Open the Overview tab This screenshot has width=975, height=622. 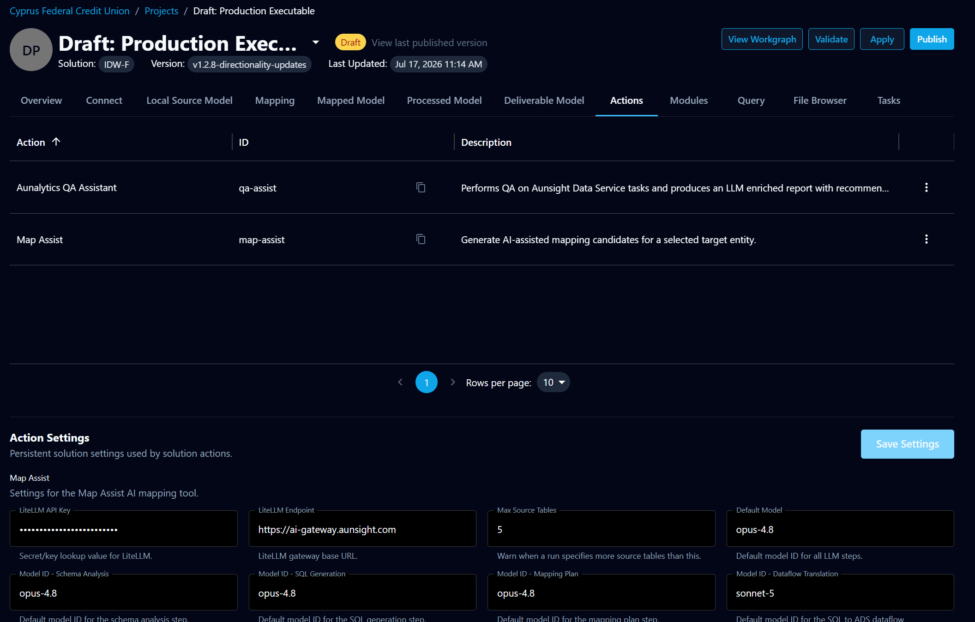[x=41, y=100]
